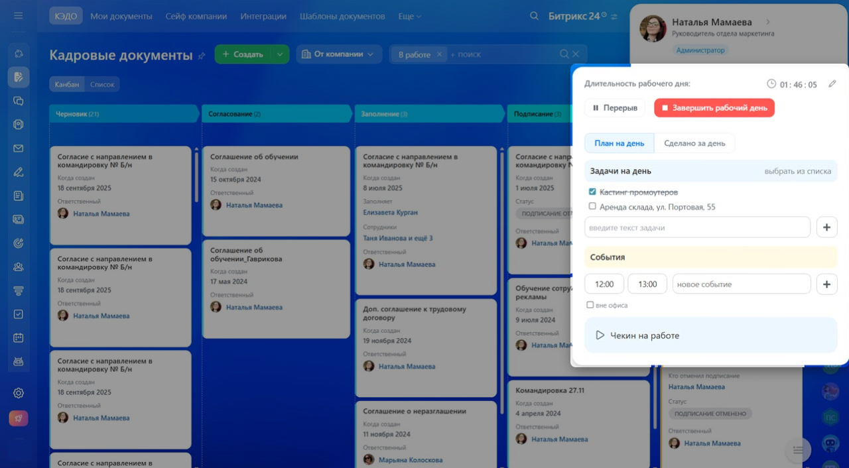Screen dimensions: 849x468
Task: Switch to the Список view tab
Action: (x=102, y=84)
